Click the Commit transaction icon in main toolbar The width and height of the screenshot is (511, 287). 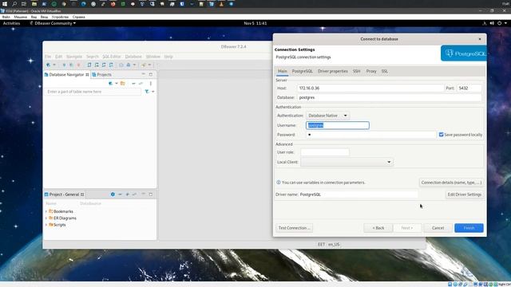(121, 65)
